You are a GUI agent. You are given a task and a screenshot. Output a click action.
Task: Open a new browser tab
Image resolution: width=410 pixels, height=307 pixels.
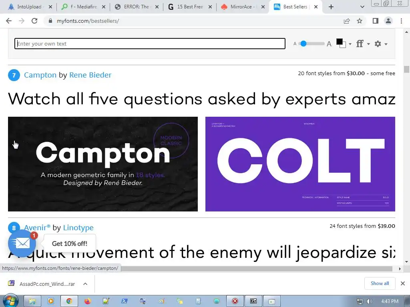coord(331,7)
